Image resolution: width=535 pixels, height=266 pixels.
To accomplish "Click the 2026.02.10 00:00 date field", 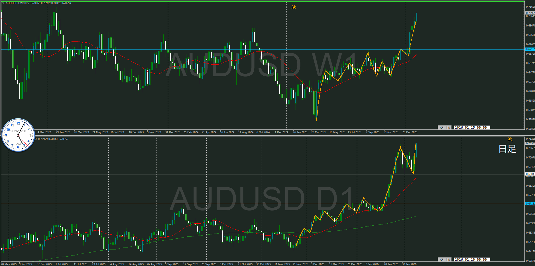I will click(472, 259).
